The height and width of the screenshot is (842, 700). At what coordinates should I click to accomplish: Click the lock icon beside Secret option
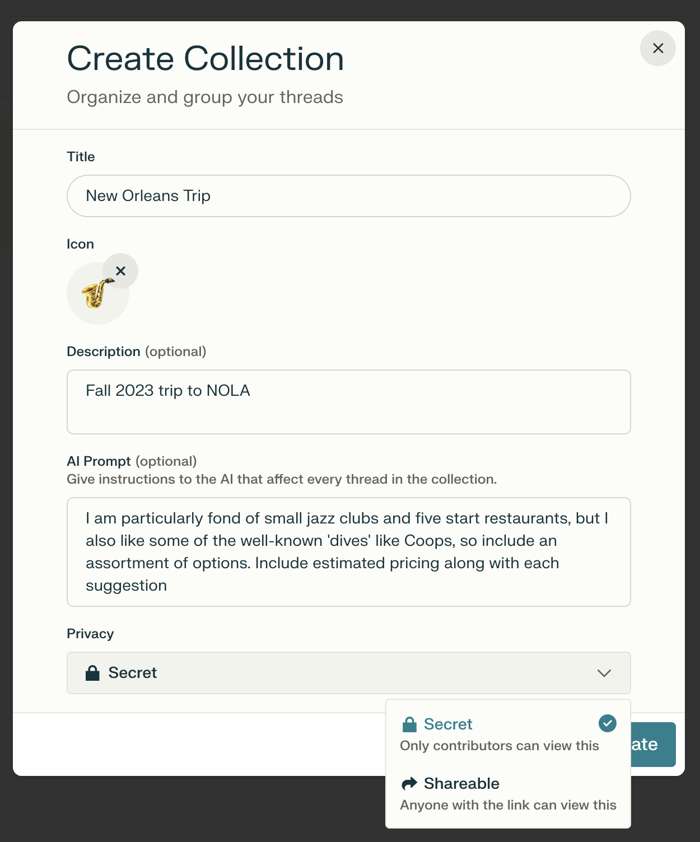pos(409,723)
